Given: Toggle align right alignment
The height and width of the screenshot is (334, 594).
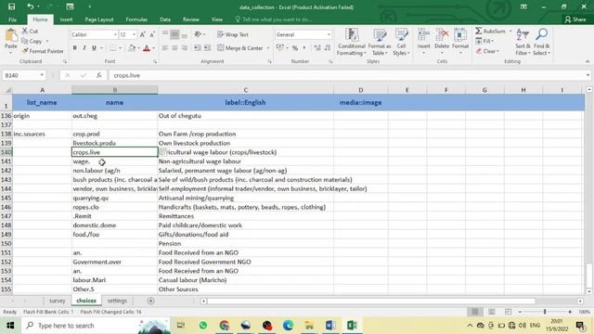Looking at the screenshot, I should [x=184, y=48].
